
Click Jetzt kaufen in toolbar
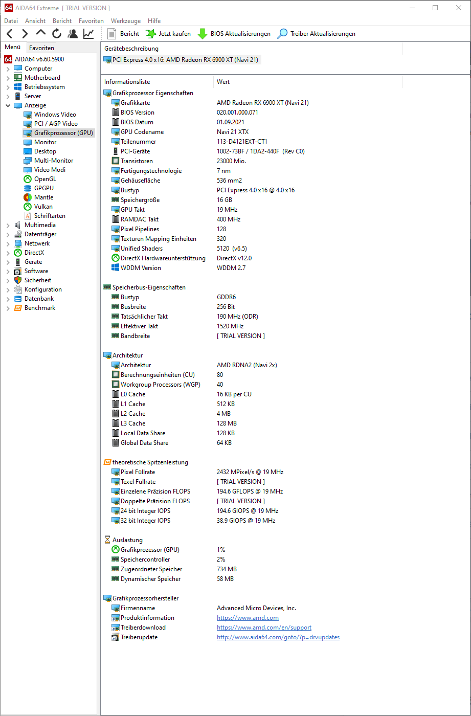[169, 34]
